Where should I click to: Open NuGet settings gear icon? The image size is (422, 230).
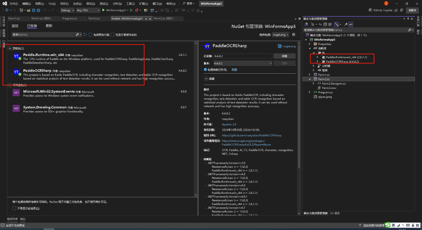point(293,35)
